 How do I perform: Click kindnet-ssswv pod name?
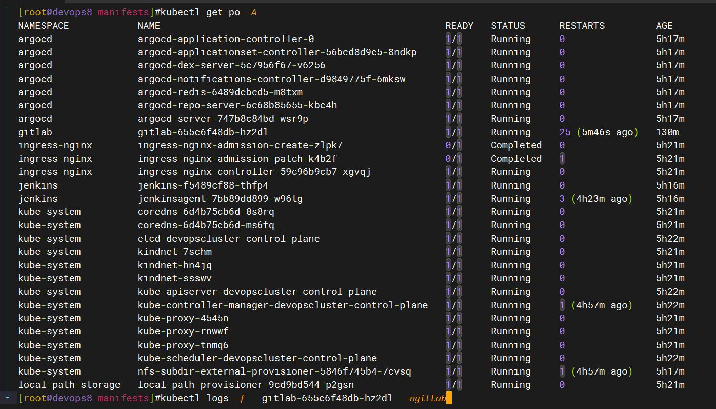coord(175,278)
